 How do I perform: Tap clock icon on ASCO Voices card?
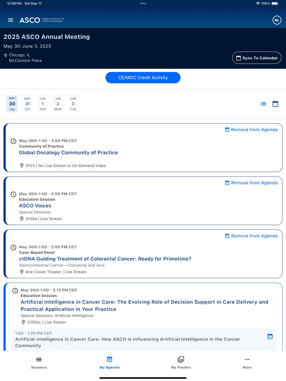tap(14, 194)
